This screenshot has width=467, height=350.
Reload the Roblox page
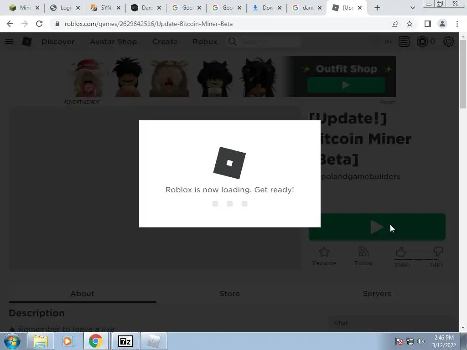39,24
